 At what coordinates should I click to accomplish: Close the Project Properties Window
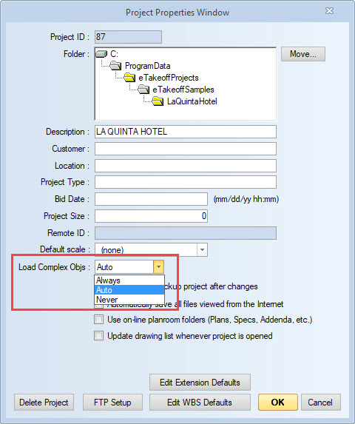click(x=329, y=11)
